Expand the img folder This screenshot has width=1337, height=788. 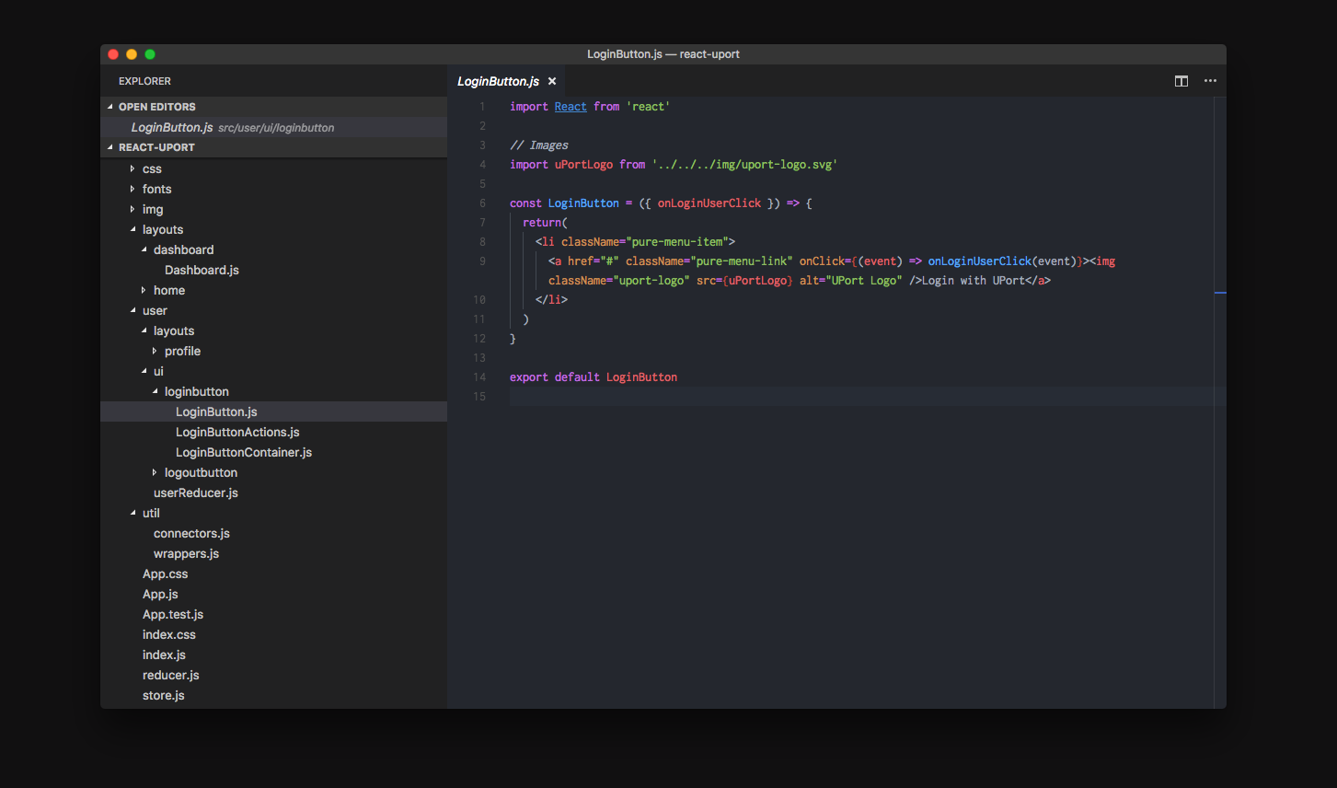pyautogui.click(x=152, y=210)
